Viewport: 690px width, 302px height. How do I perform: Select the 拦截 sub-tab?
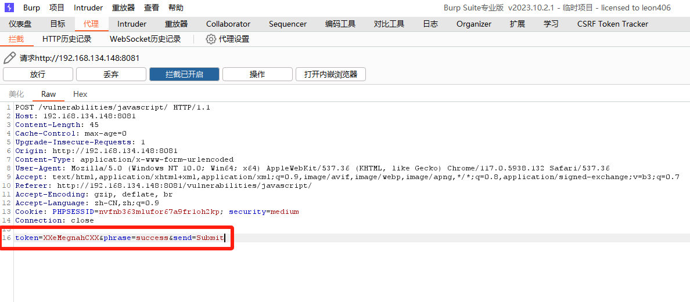click(16, 39)
